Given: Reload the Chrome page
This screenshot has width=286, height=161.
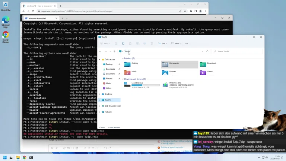Looking at the screenshot, I should tap(33, 11).
